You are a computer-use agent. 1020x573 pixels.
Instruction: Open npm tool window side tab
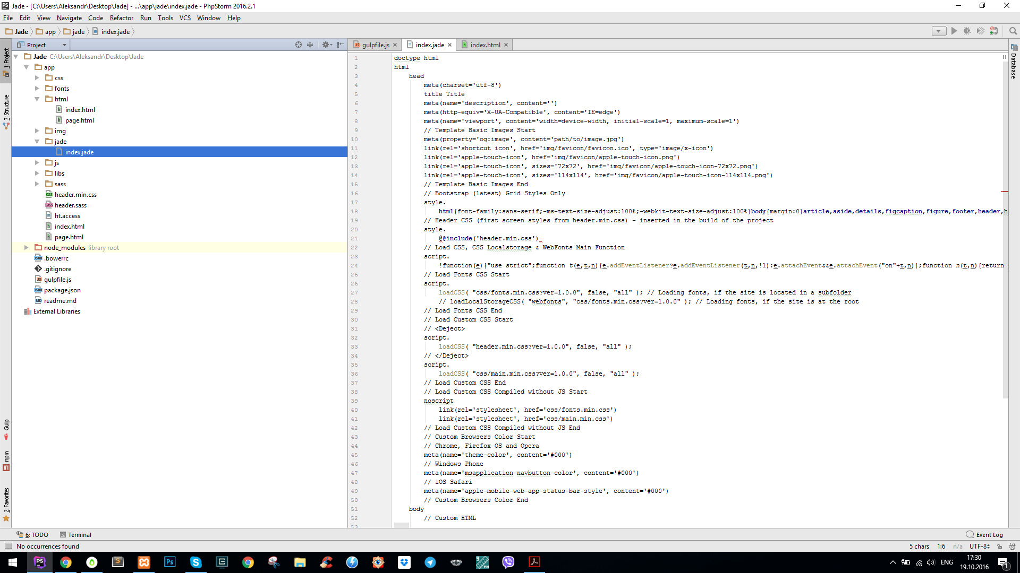click(x=6, y=461)
